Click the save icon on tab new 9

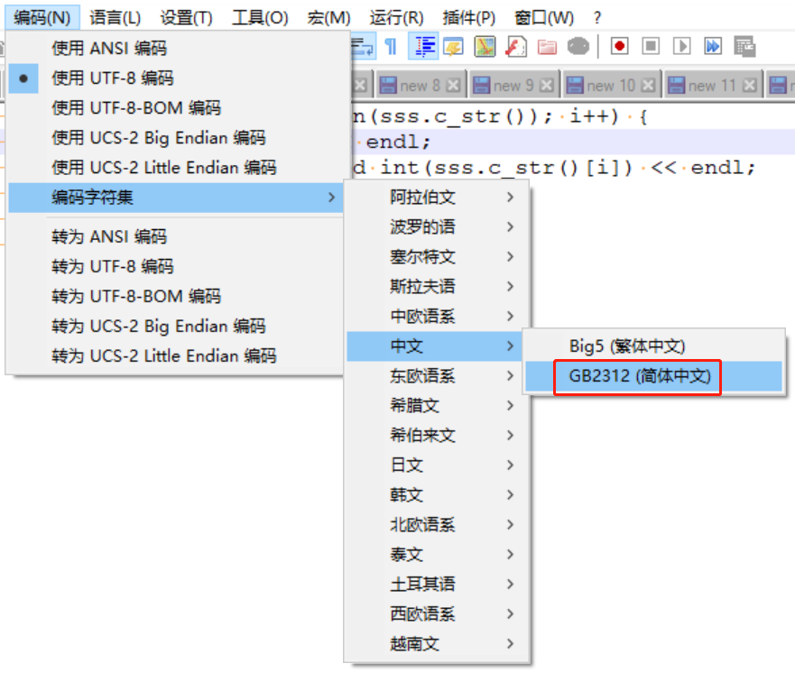point(481,85)
